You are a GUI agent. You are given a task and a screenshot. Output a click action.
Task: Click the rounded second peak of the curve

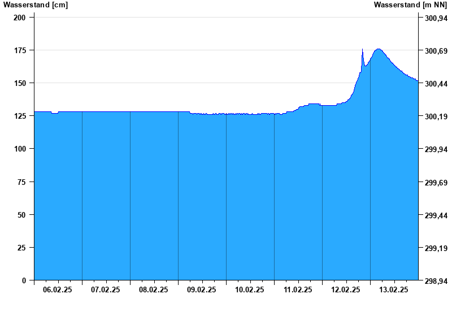point(378,49)
